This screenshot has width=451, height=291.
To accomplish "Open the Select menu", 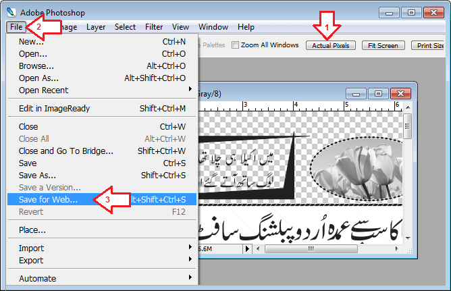I will 125,27.
